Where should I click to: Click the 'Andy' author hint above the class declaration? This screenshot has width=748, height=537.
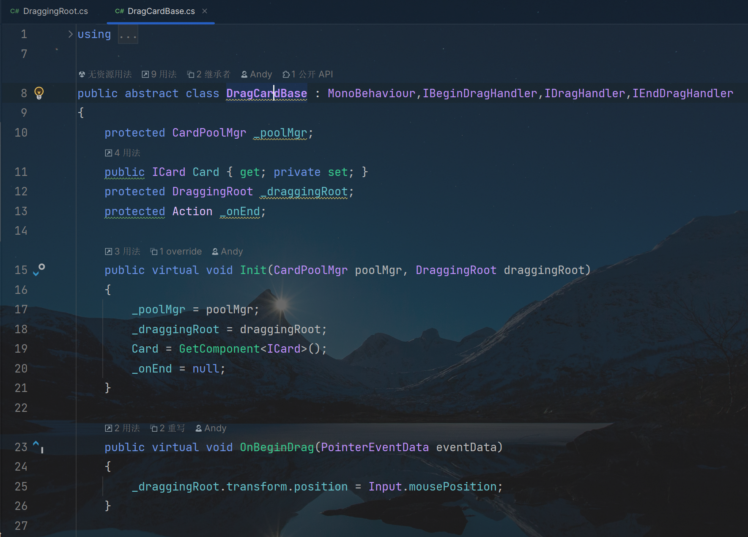[257, 74]
